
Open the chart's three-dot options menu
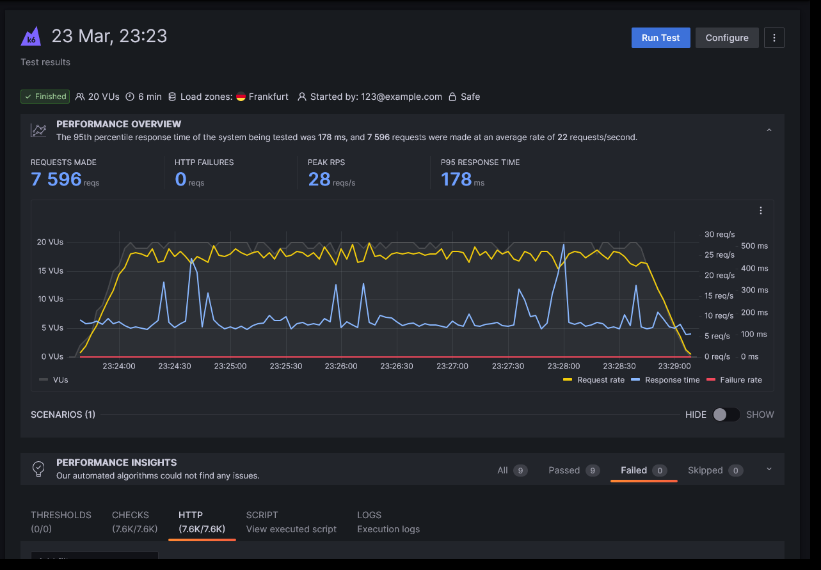point(761,210)
